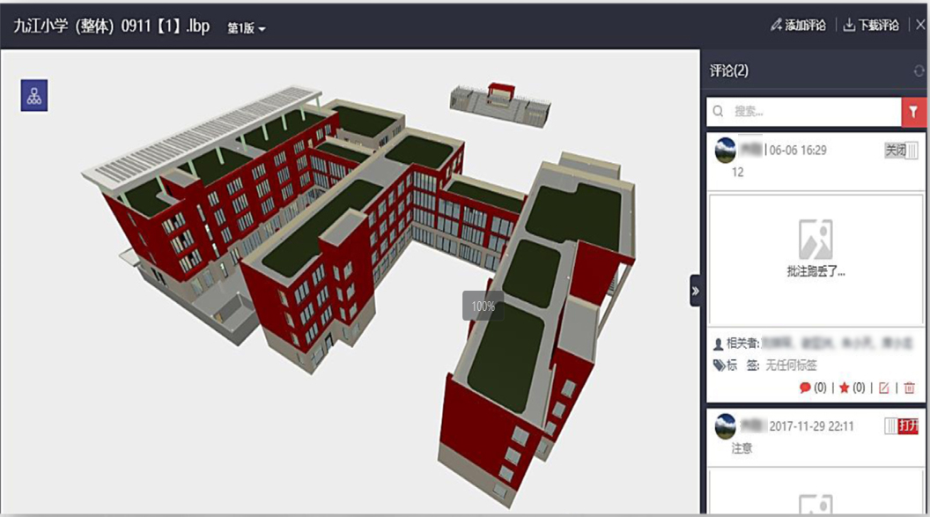Star the first comment
This screenshot has width=930, height=517.
pos(844,388)
